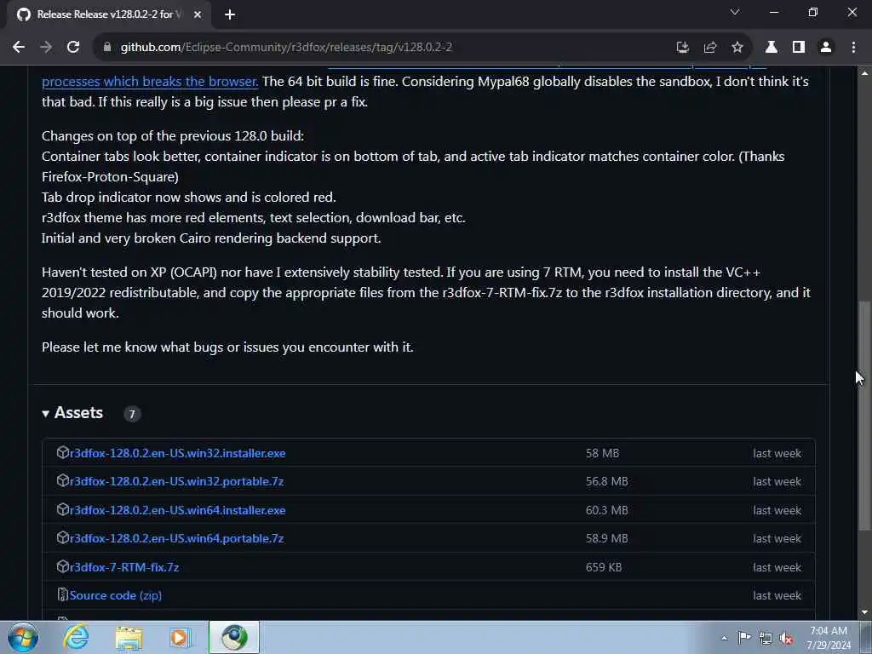Viewport: 872px width, 654px height.
Task: Click the page scrollbar thumb
Action: (x=865, y=416)
